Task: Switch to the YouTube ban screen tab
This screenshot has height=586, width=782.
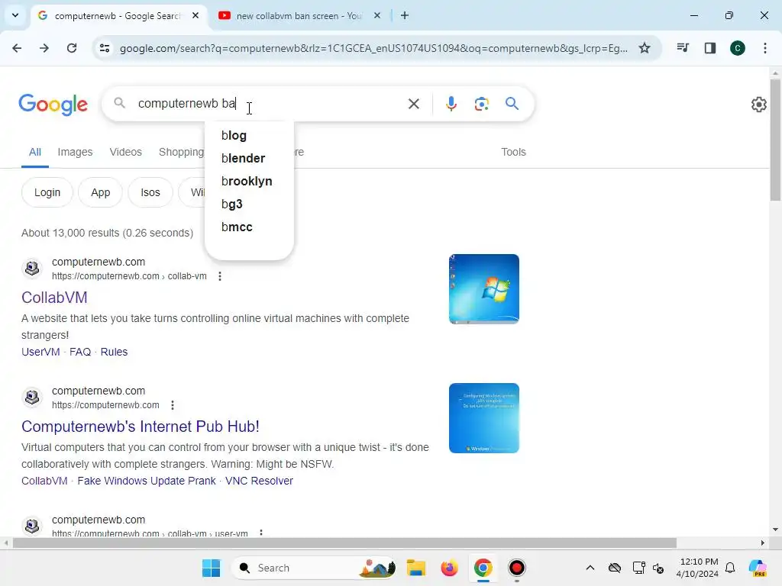Action: coord(299,15)
